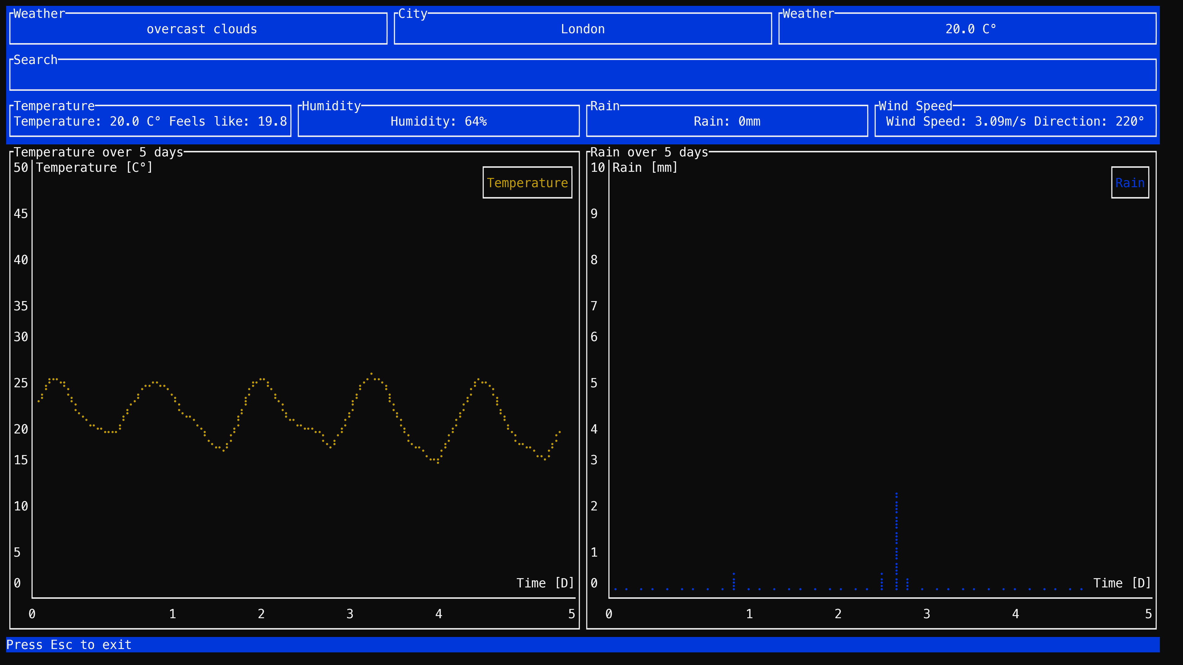
Task: Click the 'Temperature over 5 days' panel title
Action: [x=98, y=152]
